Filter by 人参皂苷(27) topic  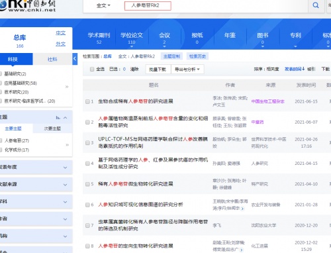pos(17,140)
